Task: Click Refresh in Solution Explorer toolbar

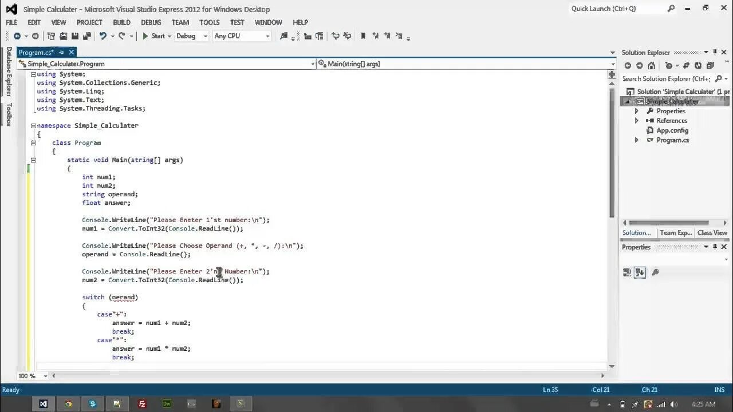Action: (x=698, y=66)
